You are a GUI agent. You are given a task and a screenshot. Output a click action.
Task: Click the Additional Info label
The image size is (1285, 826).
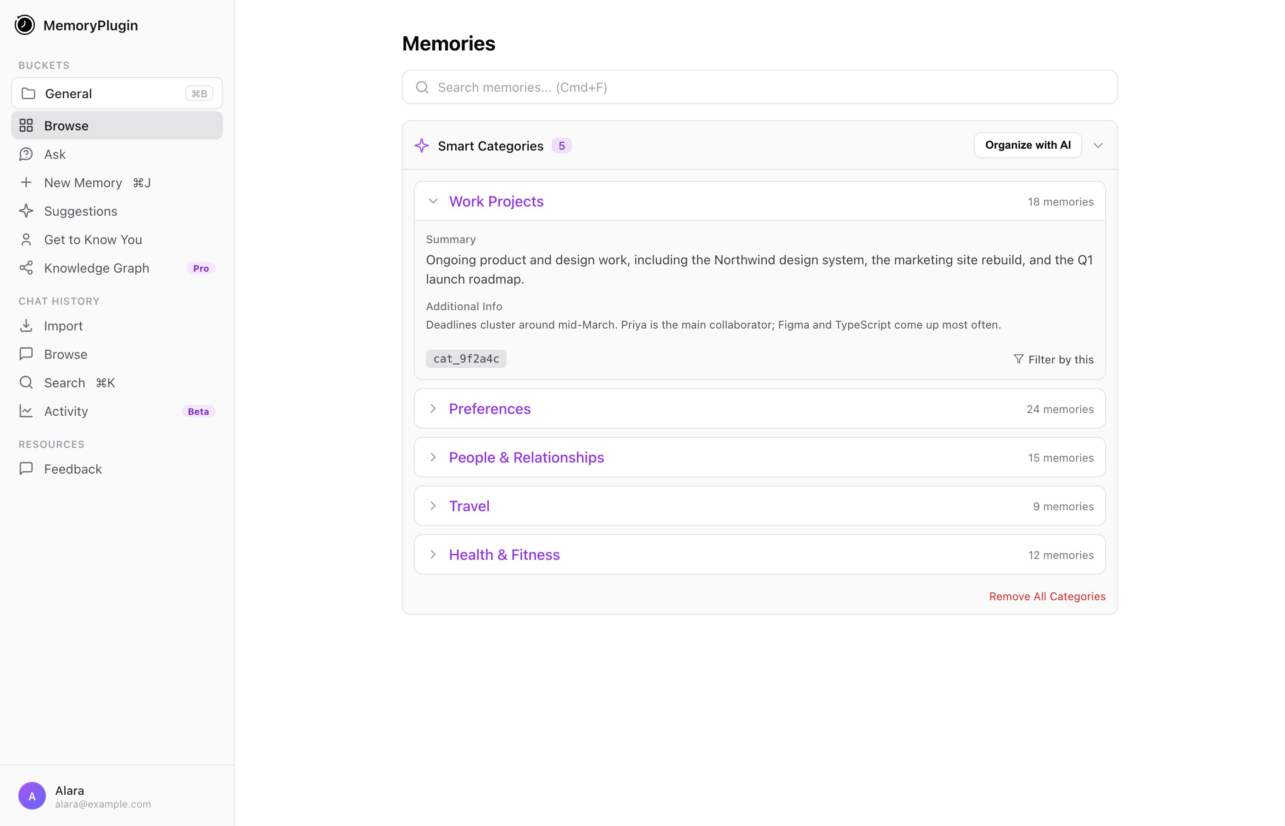(464, 306)
